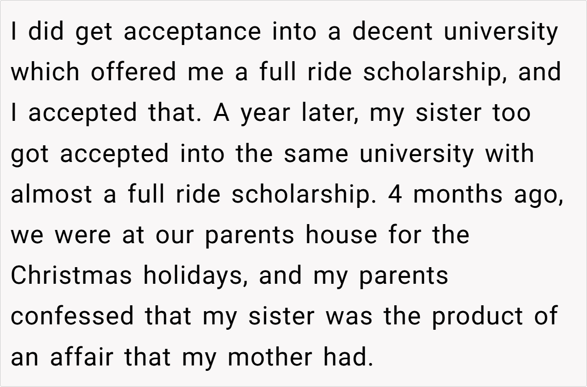Click the word "almost"
This screenshot has height=387, width=587.
(x=51, y=194)
